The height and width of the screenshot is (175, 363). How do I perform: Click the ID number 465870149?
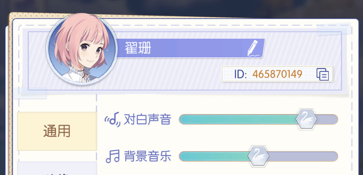point(277,74)
